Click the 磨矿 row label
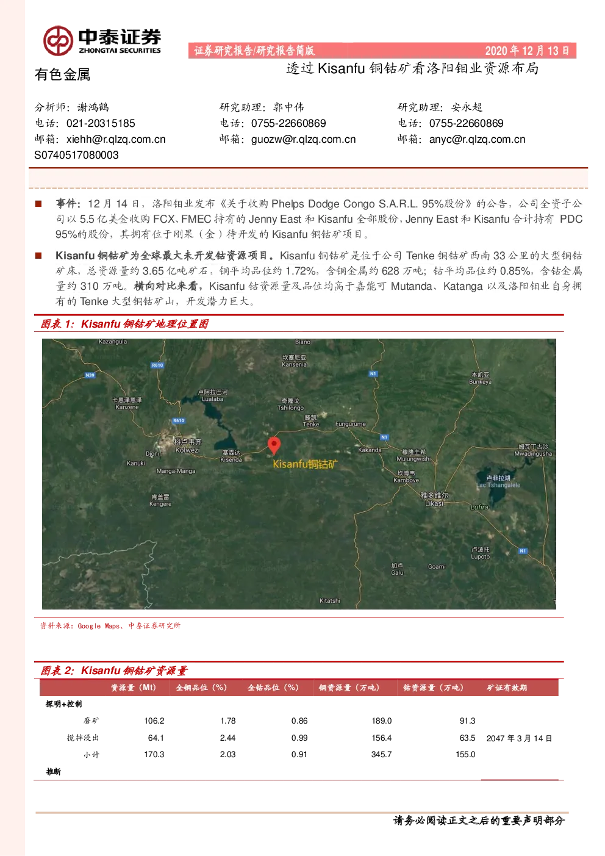This screenshot has width=605, height=856. coord(91,721)
